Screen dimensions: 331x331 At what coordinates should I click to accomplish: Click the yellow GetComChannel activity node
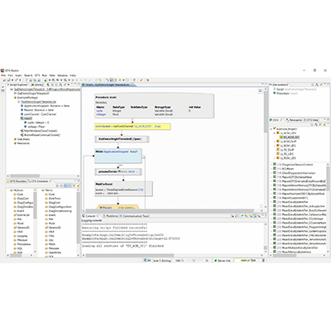point(132,127)
